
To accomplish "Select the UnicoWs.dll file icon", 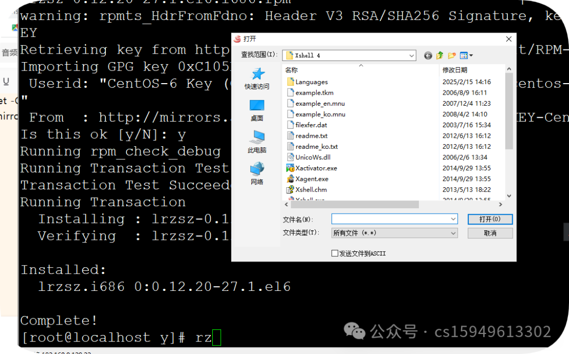I will (x=290, y=157).
